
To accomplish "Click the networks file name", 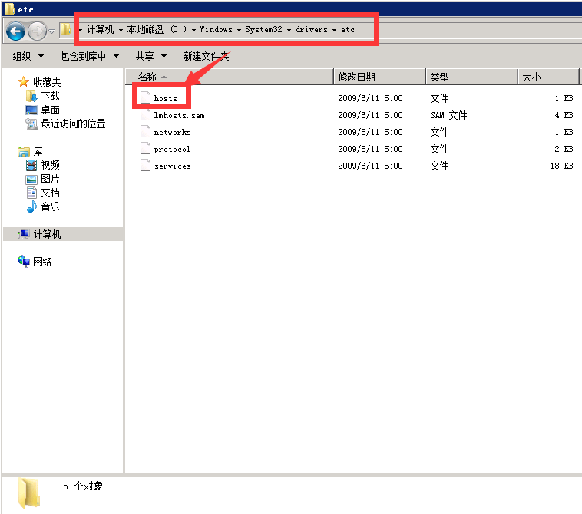I will tap(172, 132).
